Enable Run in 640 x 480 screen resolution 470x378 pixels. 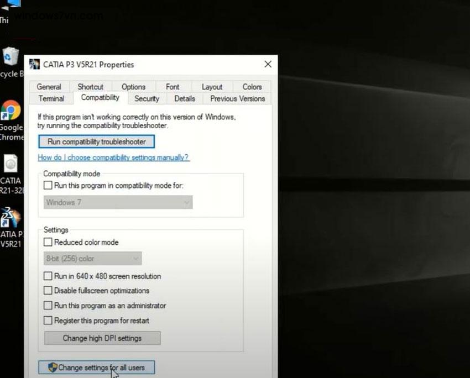point(48,276)
